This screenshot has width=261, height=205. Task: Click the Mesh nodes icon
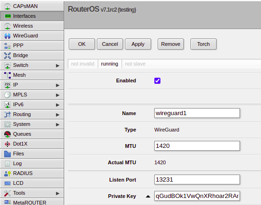(x=7, y=75)
